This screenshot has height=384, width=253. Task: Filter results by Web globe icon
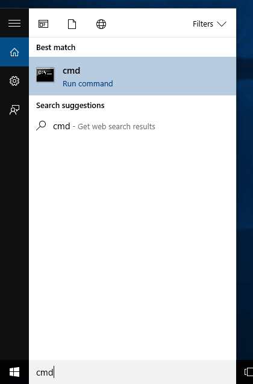point(101,24)
